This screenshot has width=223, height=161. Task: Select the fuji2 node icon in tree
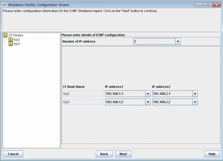(x=10, y=39)
